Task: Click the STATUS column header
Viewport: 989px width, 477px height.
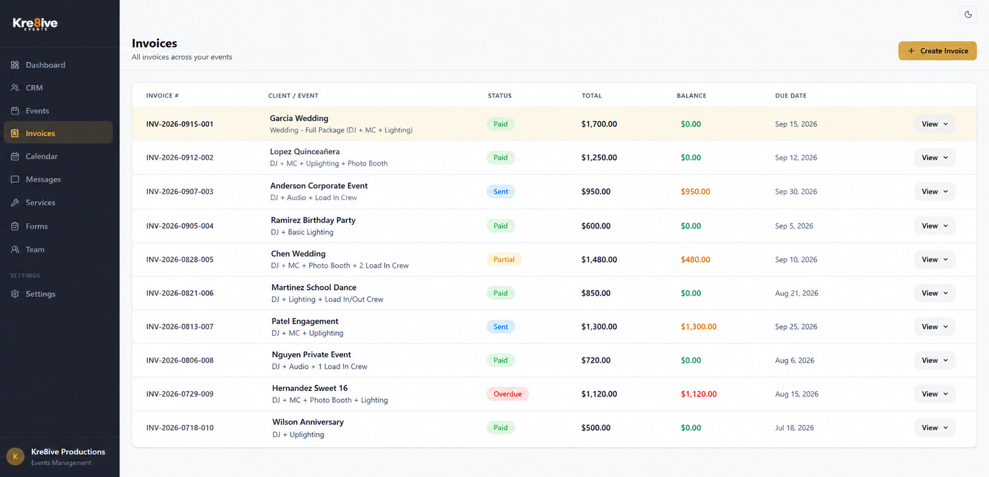Action: [x=499, y=95]
